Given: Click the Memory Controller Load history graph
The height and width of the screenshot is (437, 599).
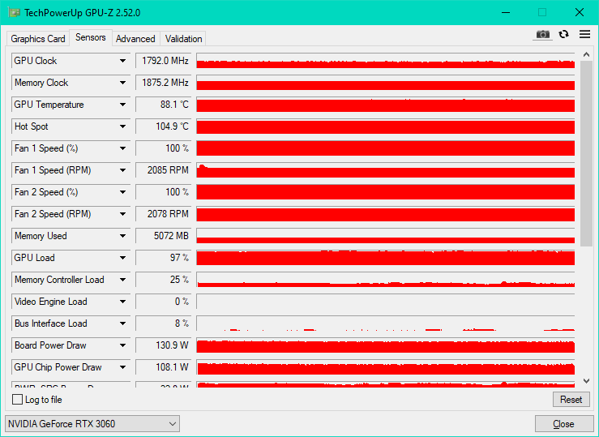Looking at the screenshot, I should coord(386,280).
